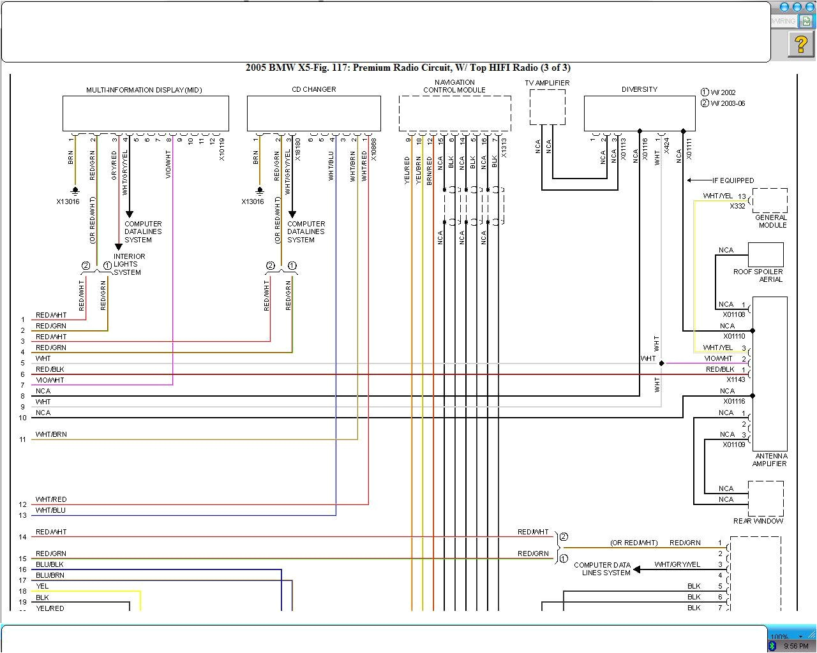
Task: Click the circled 2 VW 2003-06 legend marker
Action: pos(705,103)
